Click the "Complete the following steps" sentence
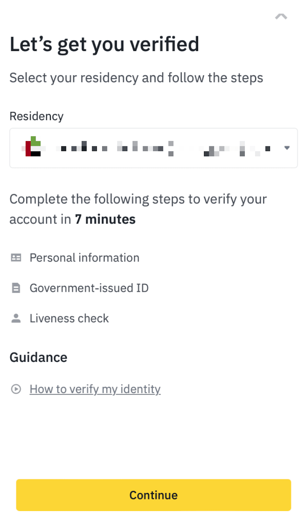Screen dimensions: 306x519 [x=138, y=199]
